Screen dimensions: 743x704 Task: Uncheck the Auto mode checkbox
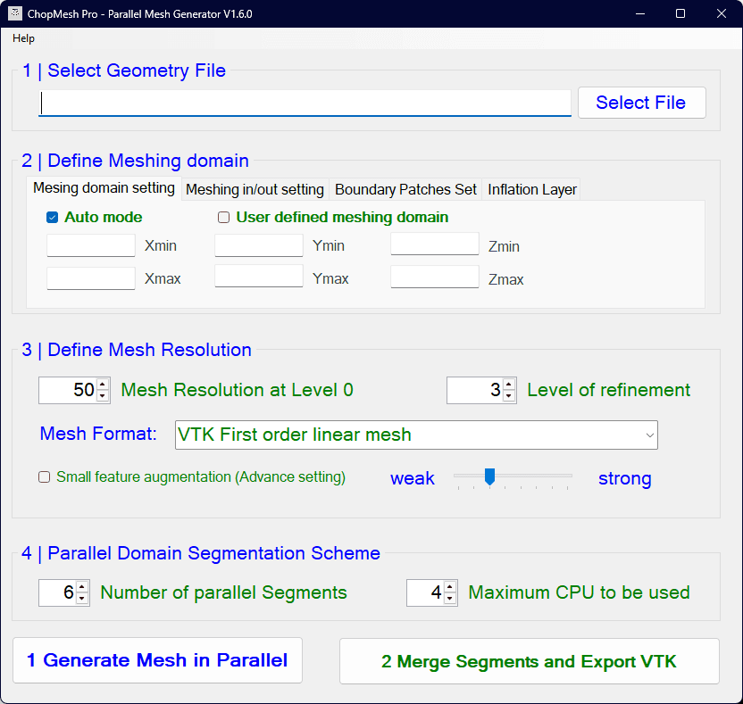tap(52, 218)
